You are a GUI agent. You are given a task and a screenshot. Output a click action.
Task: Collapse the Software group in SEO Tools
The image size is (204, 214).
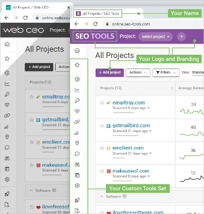tap(102, 196)
